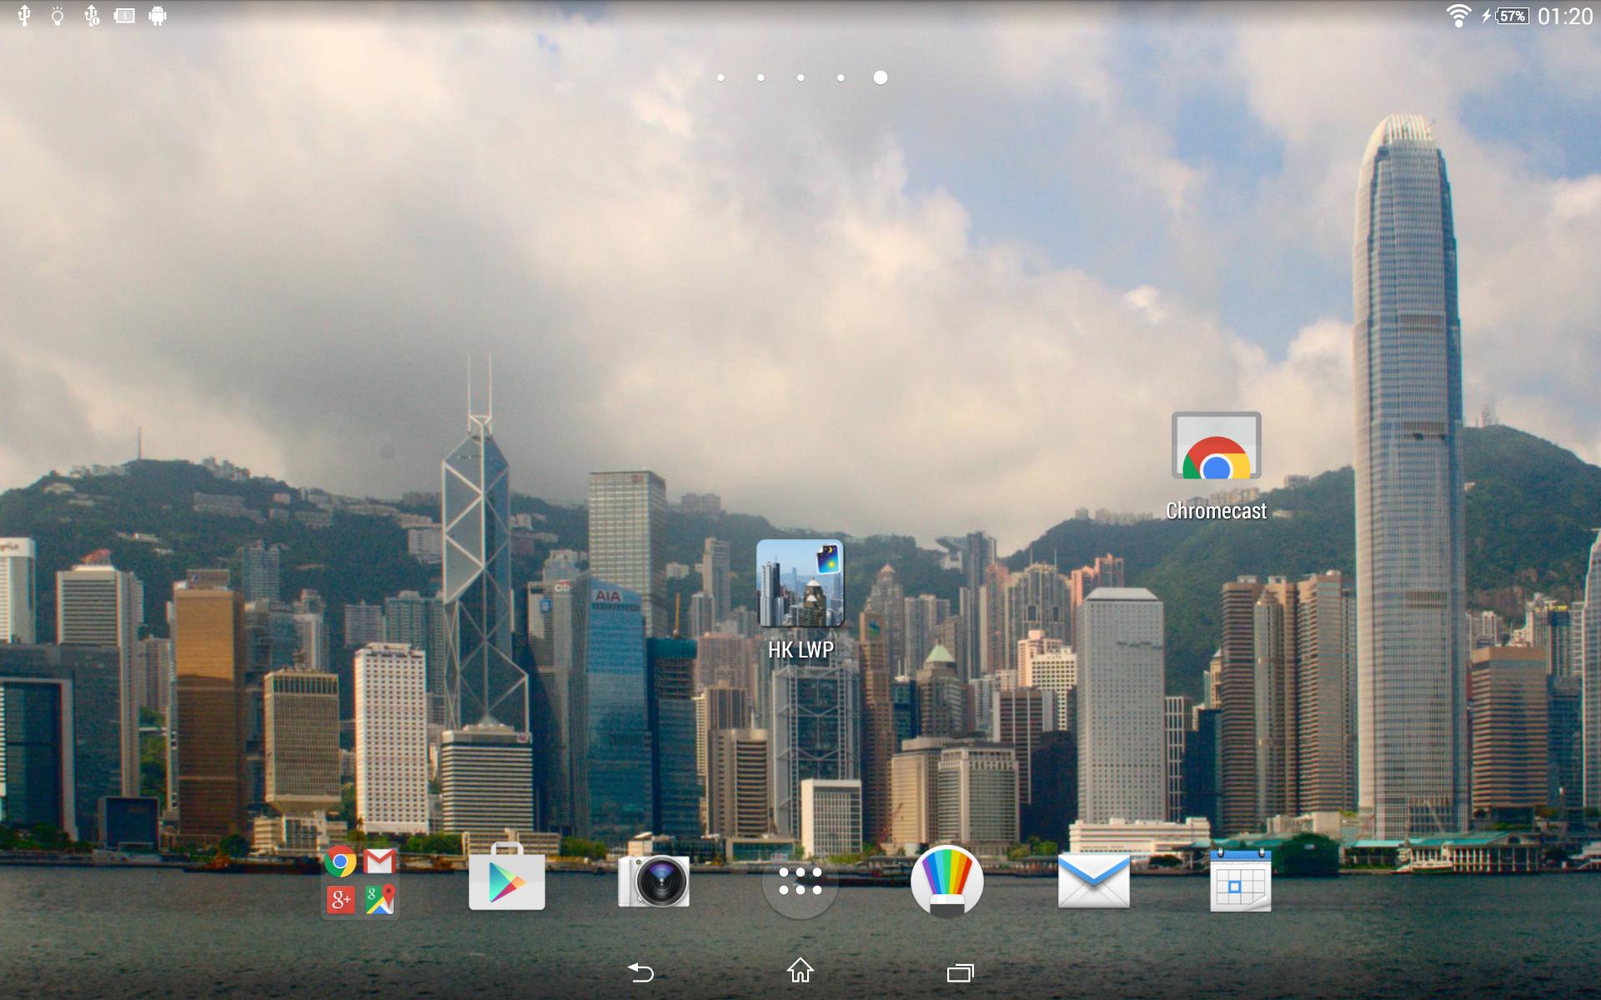
Task: Tap the HK LWP label
Action: click(x=800, y=650)
